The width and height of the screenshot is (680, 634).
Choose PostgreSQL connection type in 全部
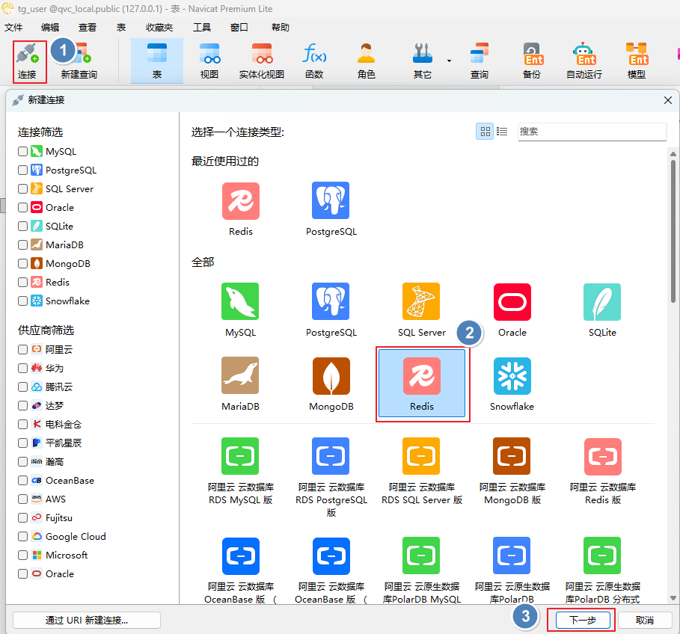[331, 310]
